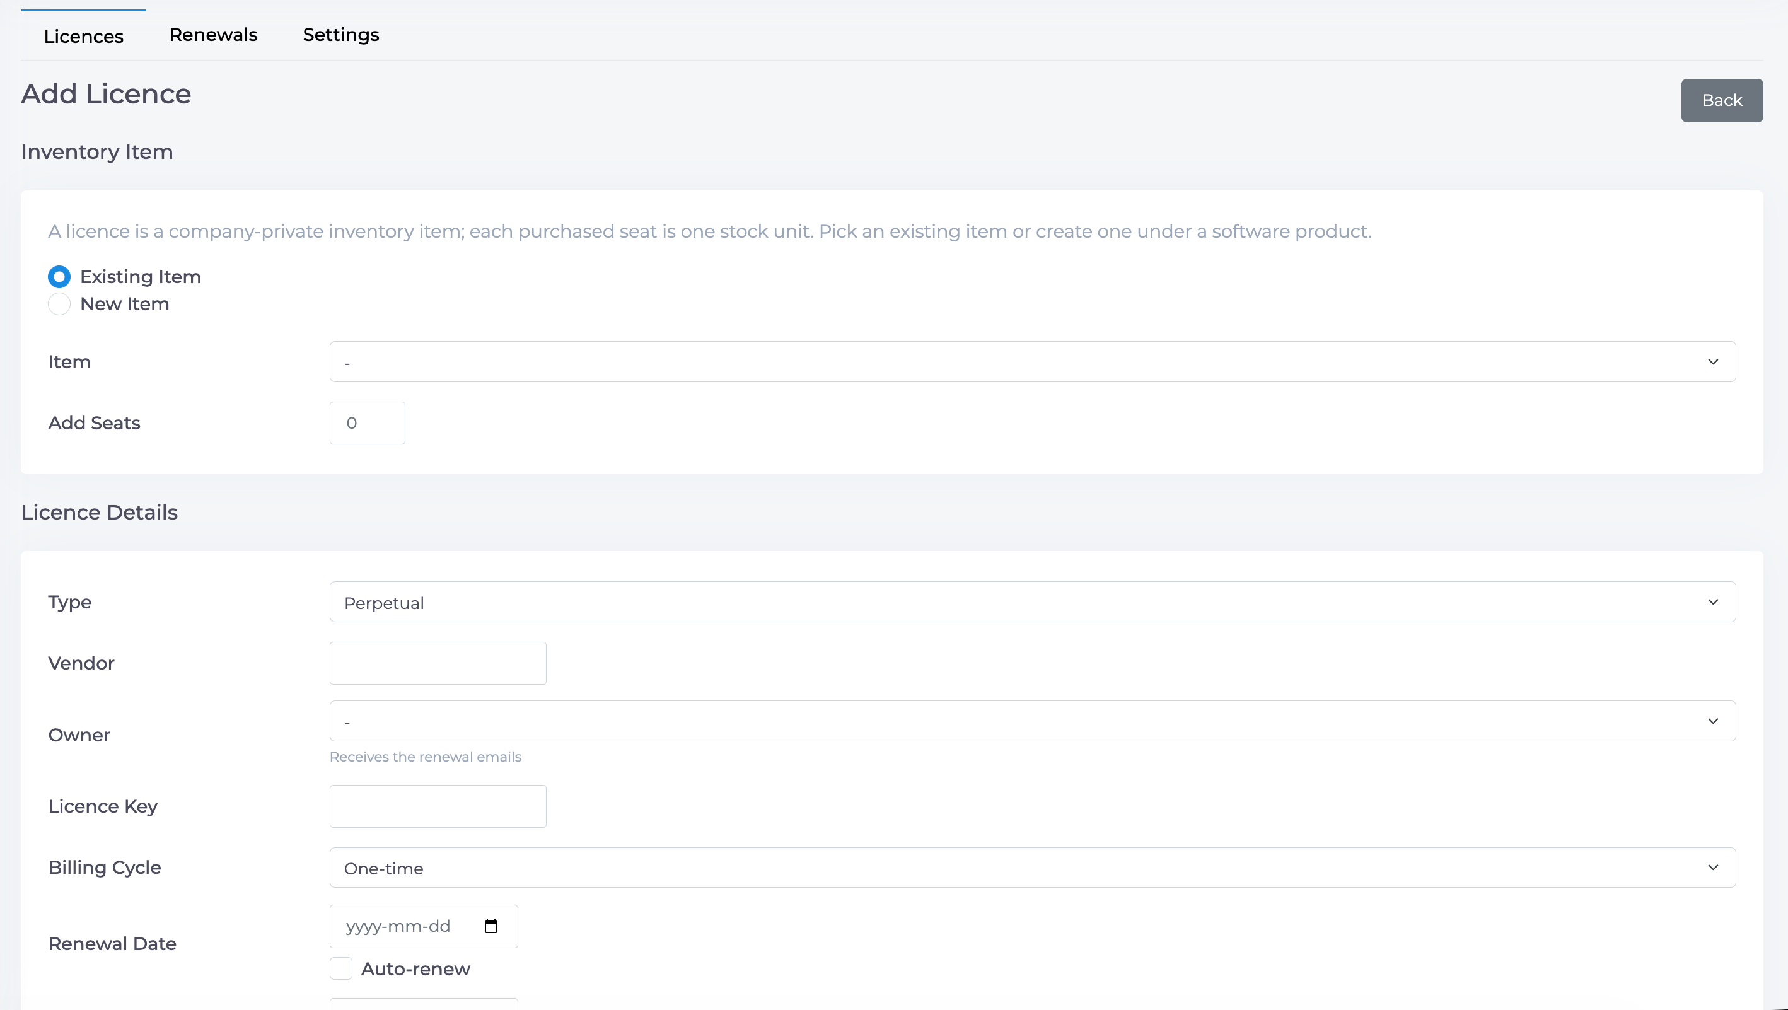1788x1010 pixels.
Task: Click the Billing Cycle field label
Action: point(104,868)
